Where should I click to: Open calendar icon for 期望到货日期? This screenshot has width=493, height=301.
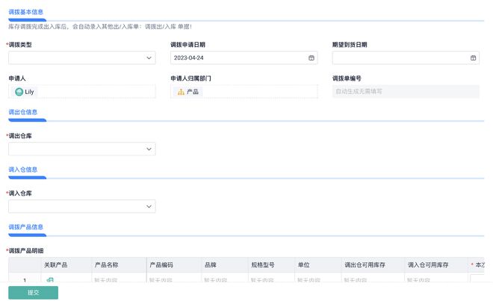(473, 58)
